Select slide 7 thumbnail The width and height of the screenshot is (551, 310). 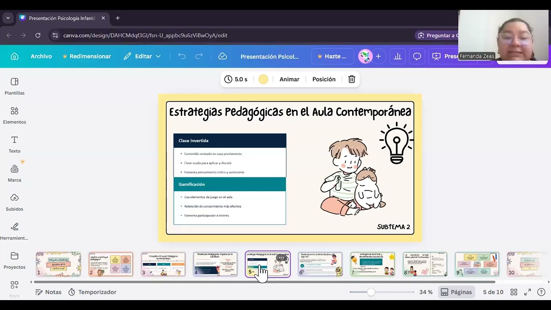pyautogui.click(x=373, y=264)
